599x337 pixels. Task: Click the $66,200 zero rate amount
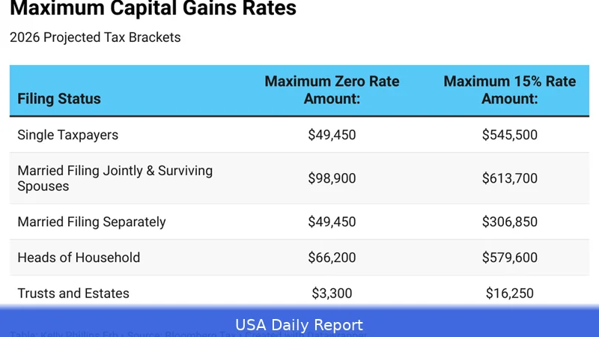(332, 258)
